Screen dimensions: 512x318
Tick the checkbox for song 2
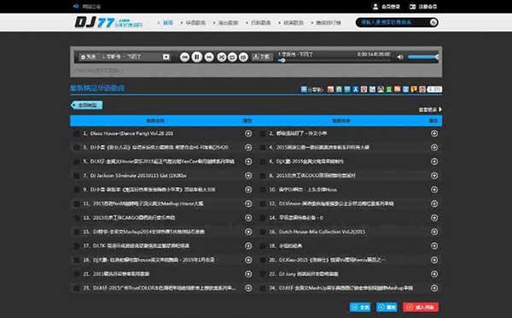[x=263, y=134]
